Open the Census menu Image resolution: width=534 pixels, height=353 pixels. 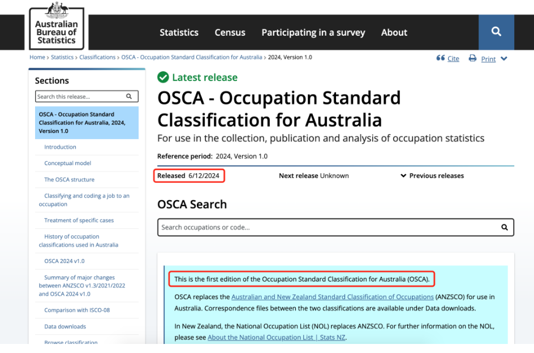coord(230,32)
